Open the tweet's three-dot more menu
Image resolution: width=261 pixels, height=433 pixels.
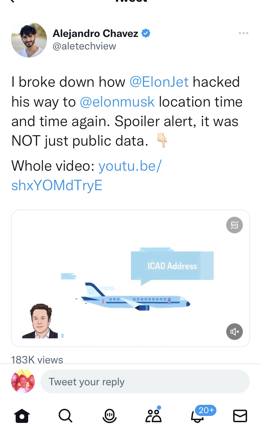click(x=243, y=33)
